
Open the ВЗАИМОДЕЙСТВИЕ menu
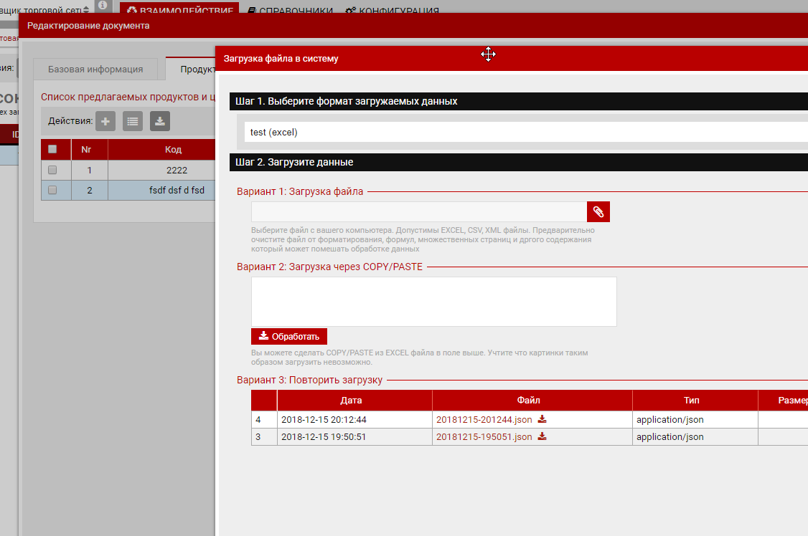point(179,10)
